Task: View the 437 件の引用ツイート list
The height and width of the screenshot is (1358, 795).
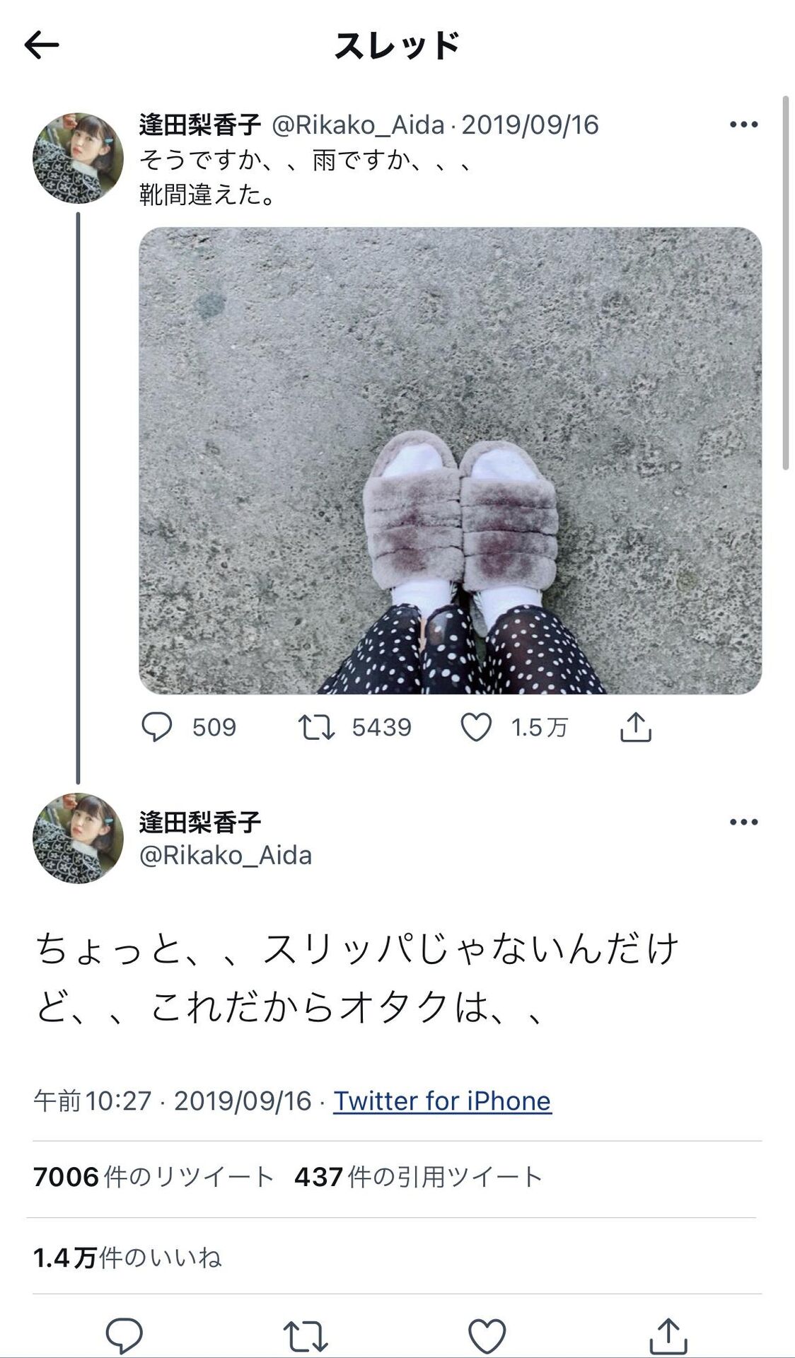Action: (x=419, y=1177)
